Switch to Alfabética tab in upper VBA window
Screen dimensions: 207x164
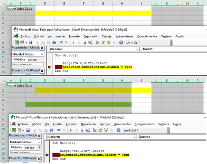click(19, 60)
